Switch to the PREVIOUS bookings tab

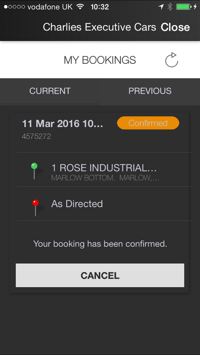150,91
